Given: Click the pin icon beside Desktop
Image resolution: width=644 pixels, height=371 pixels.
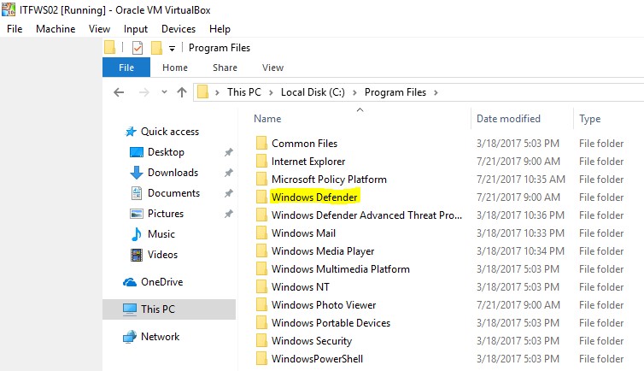Looking at the screenshot, I should tap(228, 152).
